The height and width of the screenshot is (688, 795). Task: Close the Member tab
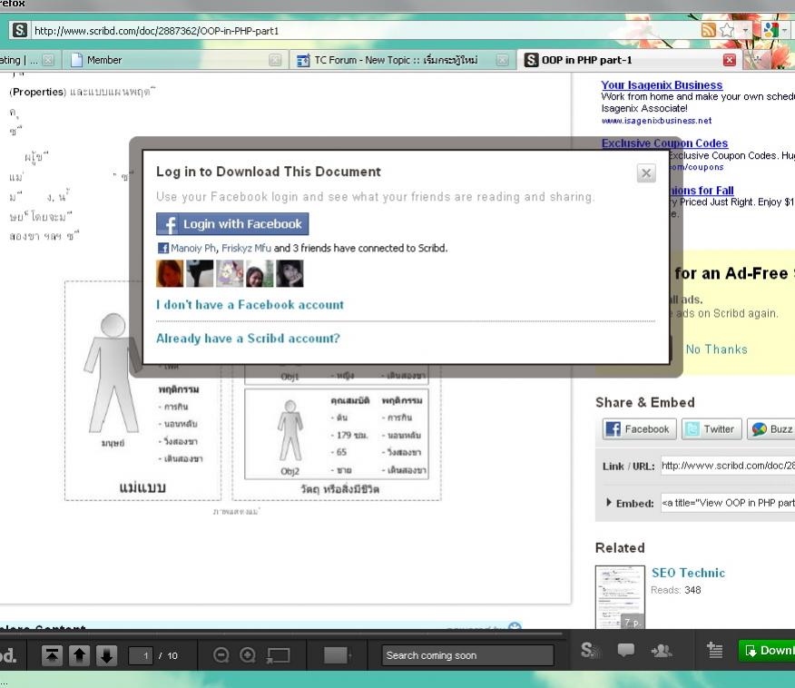(x=275, y=60)
